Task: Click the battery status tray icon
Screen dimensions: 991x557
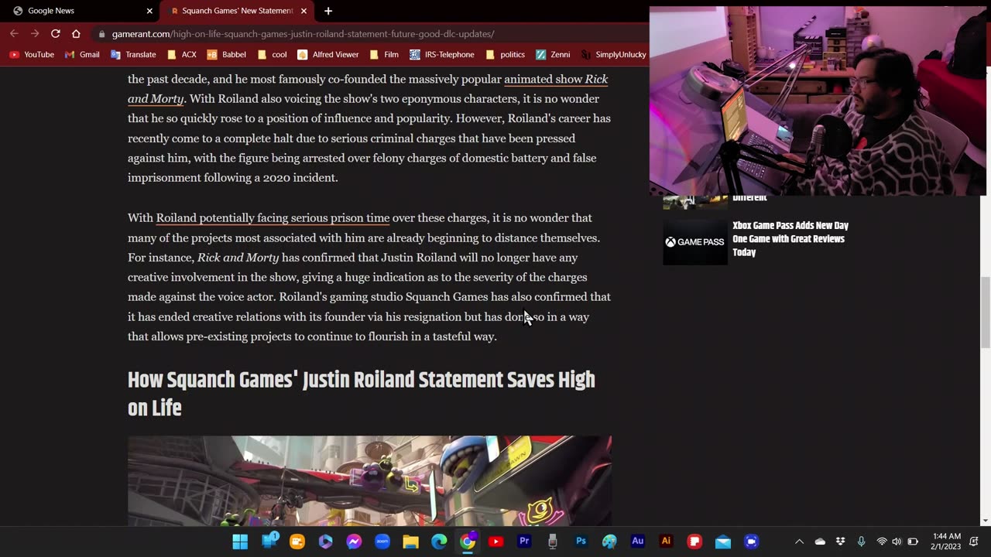Action: pos(913,542)
